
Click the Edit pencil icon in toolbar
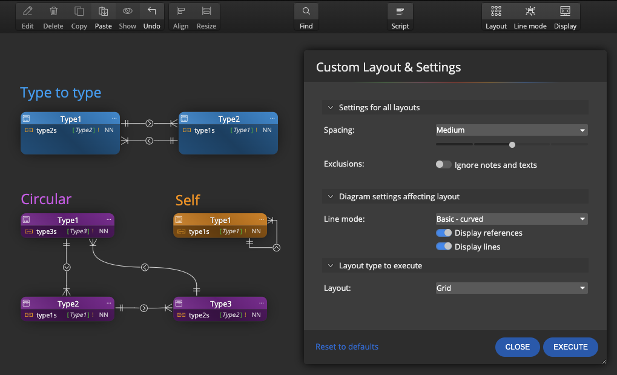pyautogui.click(x=27, y=12)
